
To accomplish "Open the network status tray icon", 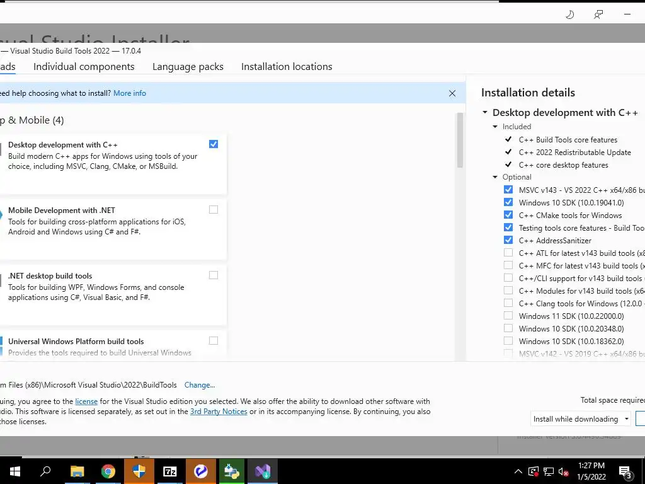I will (549, 471).
